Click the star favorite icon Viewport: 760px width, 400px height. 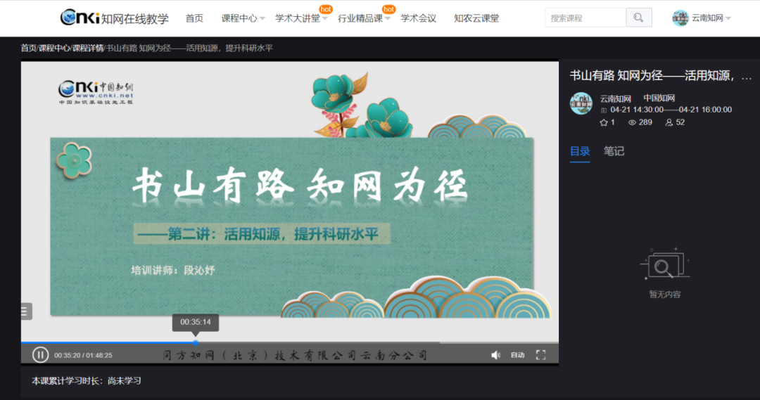604,122
